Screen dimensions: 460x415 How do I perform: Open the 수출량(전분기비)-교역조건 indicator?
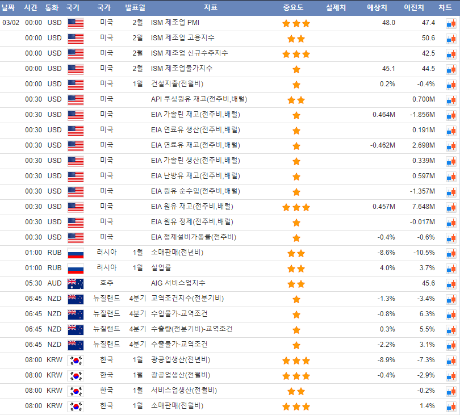tap(191, 329)
